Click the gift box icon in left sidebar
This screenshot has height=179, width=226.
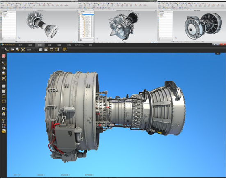4,114
